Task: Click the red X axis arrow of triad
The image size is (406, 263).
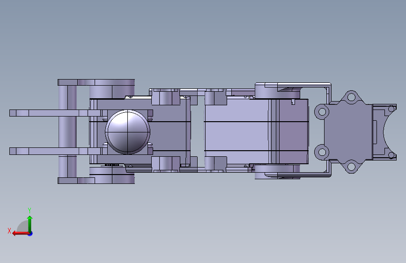Action: pos(21,234)
